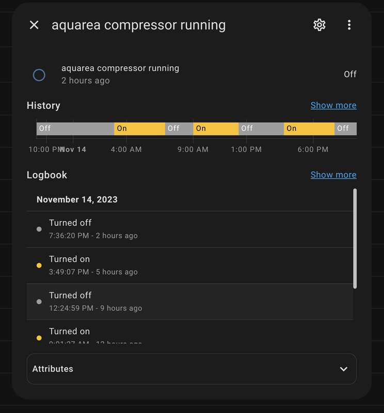Show more Logbook entries
Viewport: 384px width, 413px height.
333,175
